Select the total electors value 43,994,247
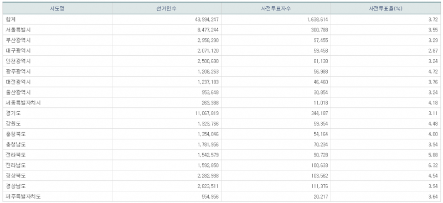Viewport: 443px width, 203px height. click(x=207, y=19)
